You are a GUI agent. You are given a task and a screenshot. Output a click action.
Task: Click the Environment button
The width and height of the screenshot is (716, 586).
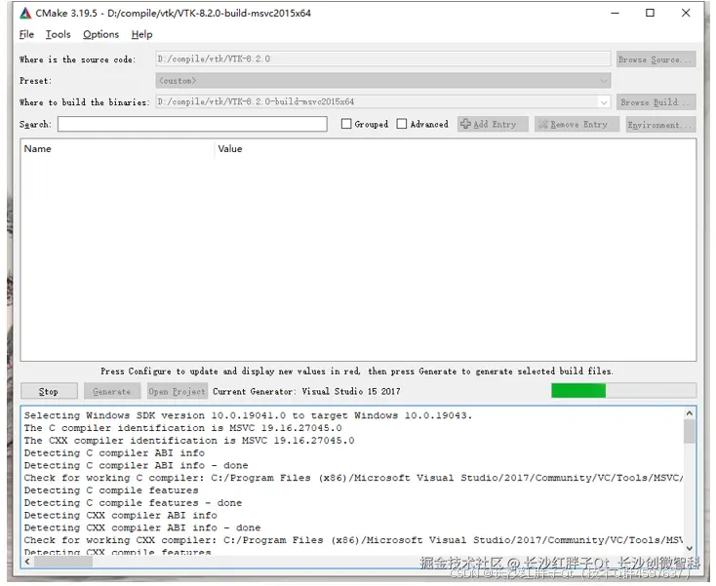click(660, 125)
